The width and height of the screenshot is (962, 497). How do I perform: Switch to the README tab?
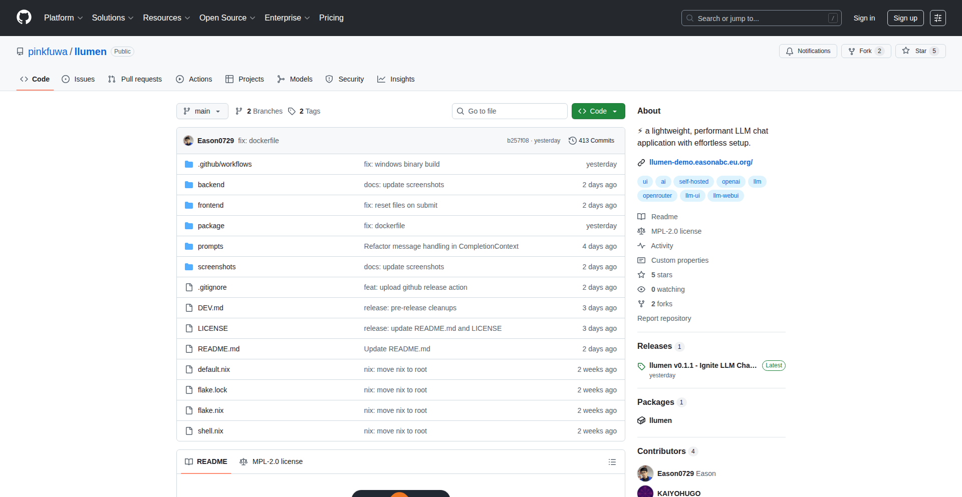(x=206, y=461)
